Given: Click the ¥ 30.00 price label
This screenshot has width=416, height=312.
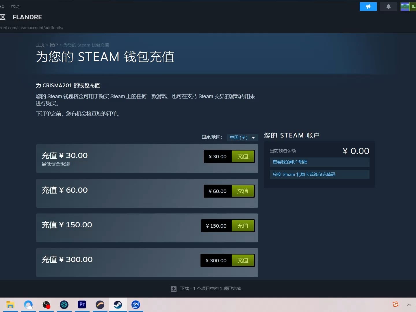Looking at the screenshot, I should click(x=218, y=157).
